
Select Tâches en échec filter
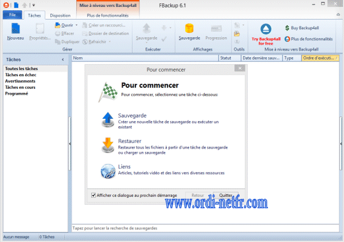pos(35,75)
